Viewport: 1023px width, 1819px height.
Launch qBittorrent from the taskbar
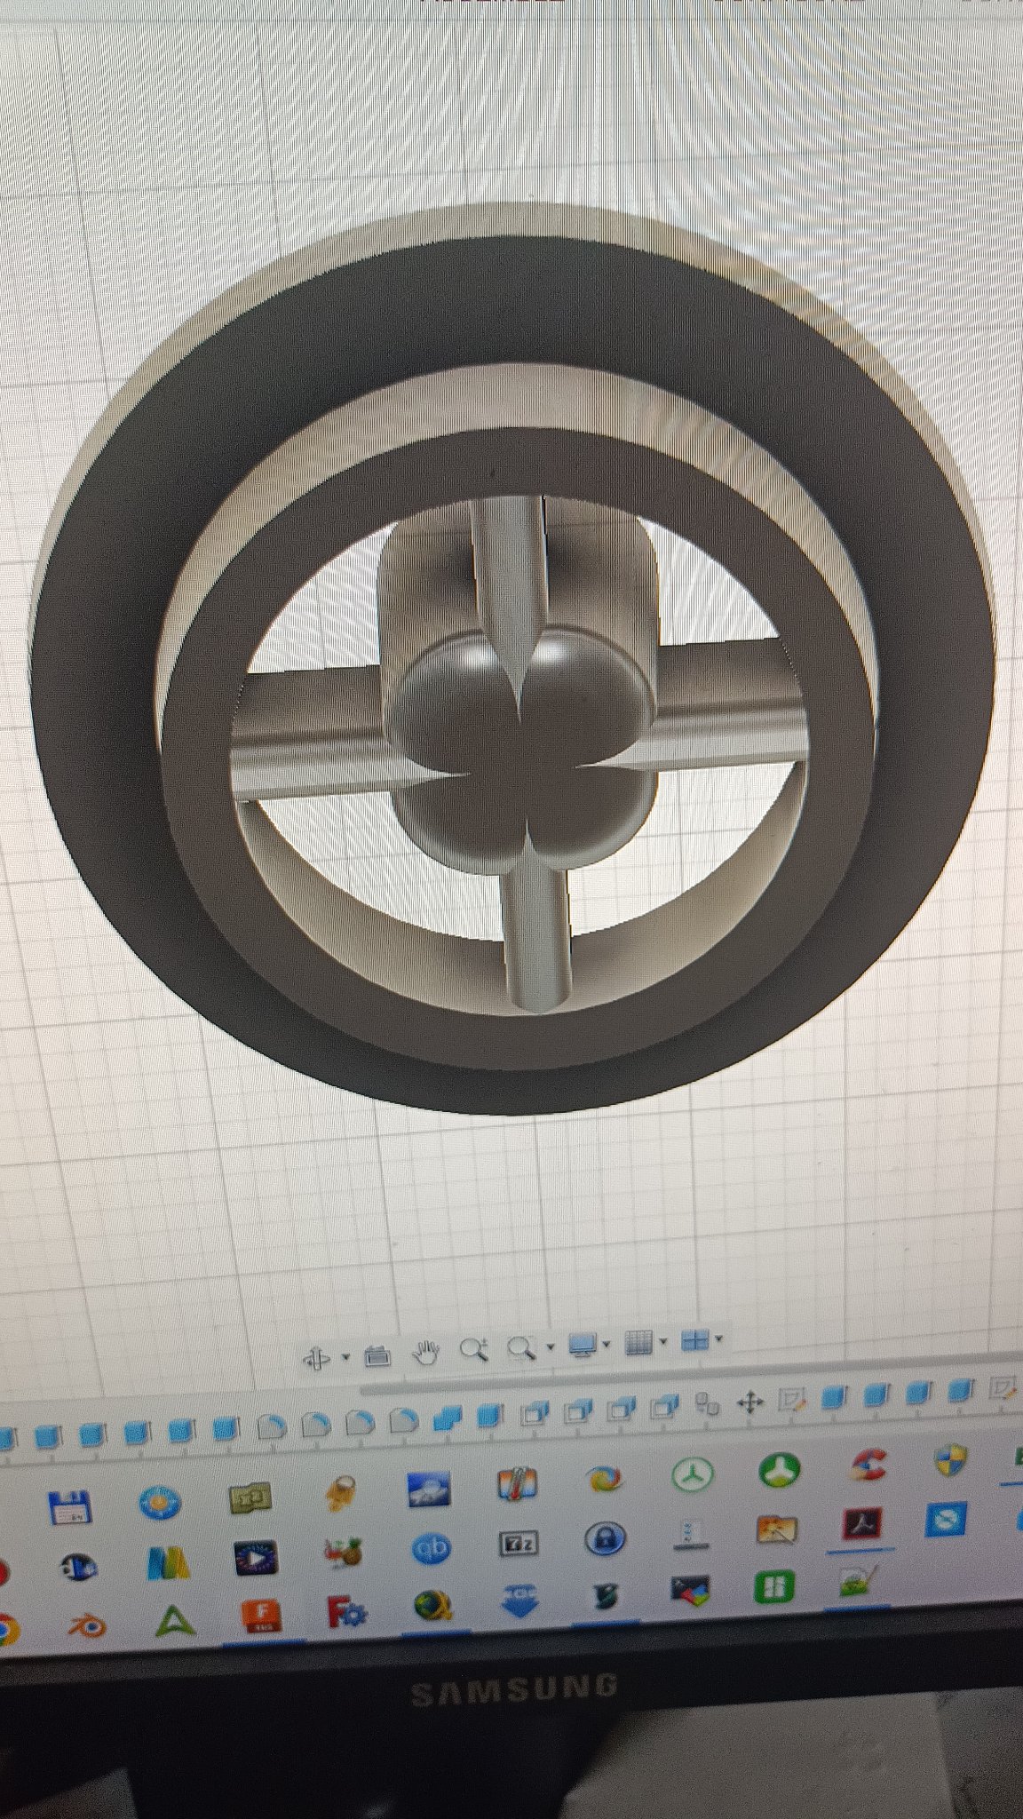point(432,1550)
